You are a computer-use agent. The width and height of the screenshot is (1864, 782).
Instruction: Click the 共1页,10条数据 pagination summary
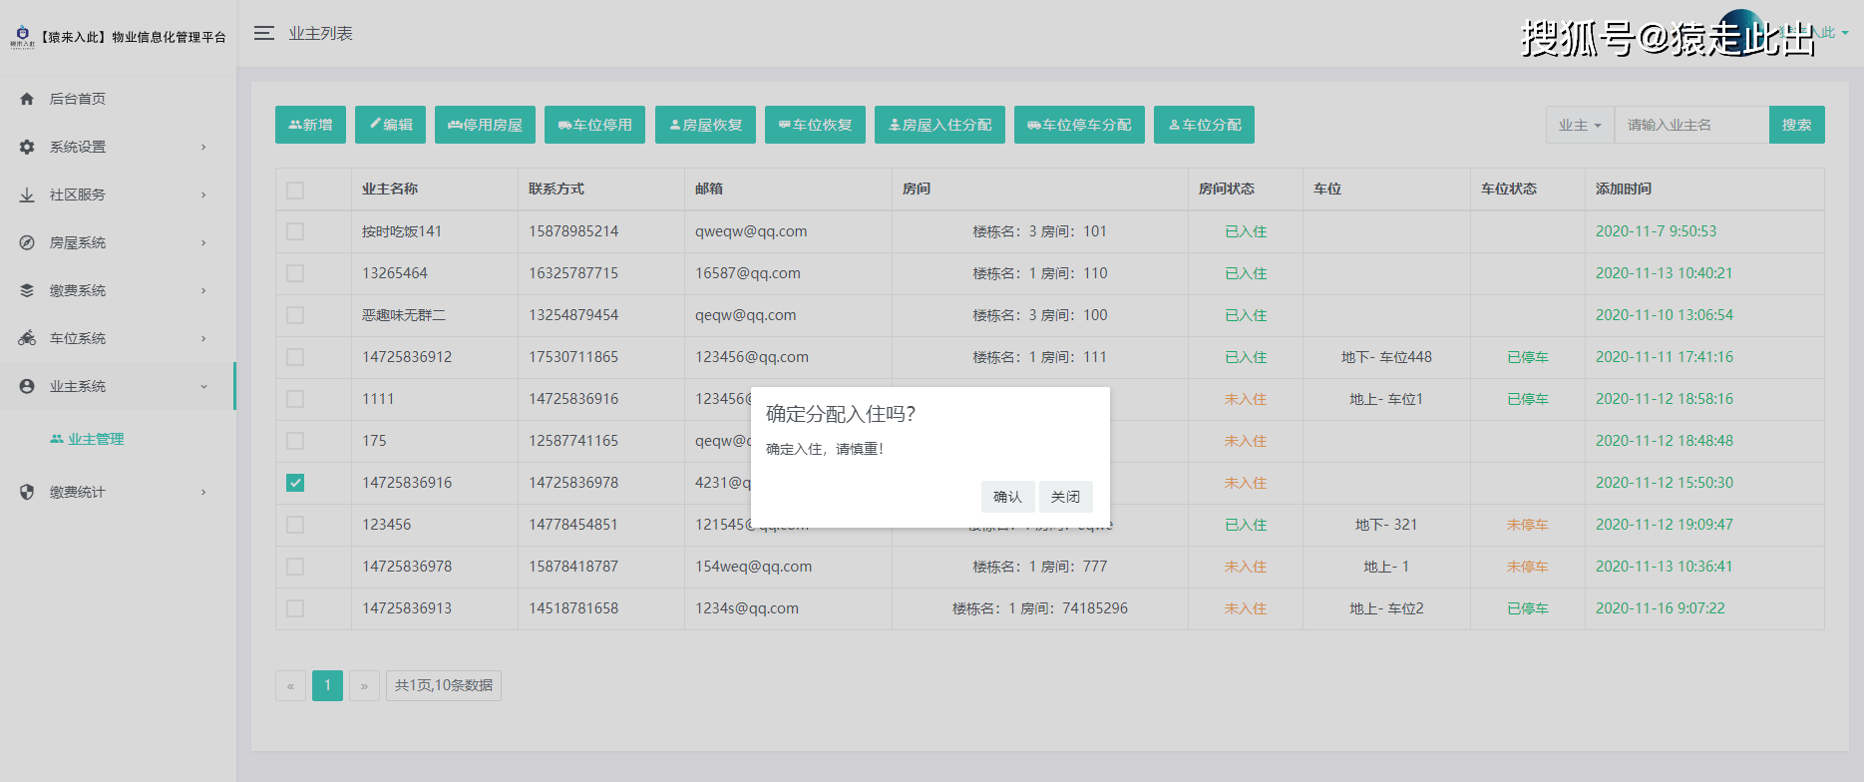point(444,685)
